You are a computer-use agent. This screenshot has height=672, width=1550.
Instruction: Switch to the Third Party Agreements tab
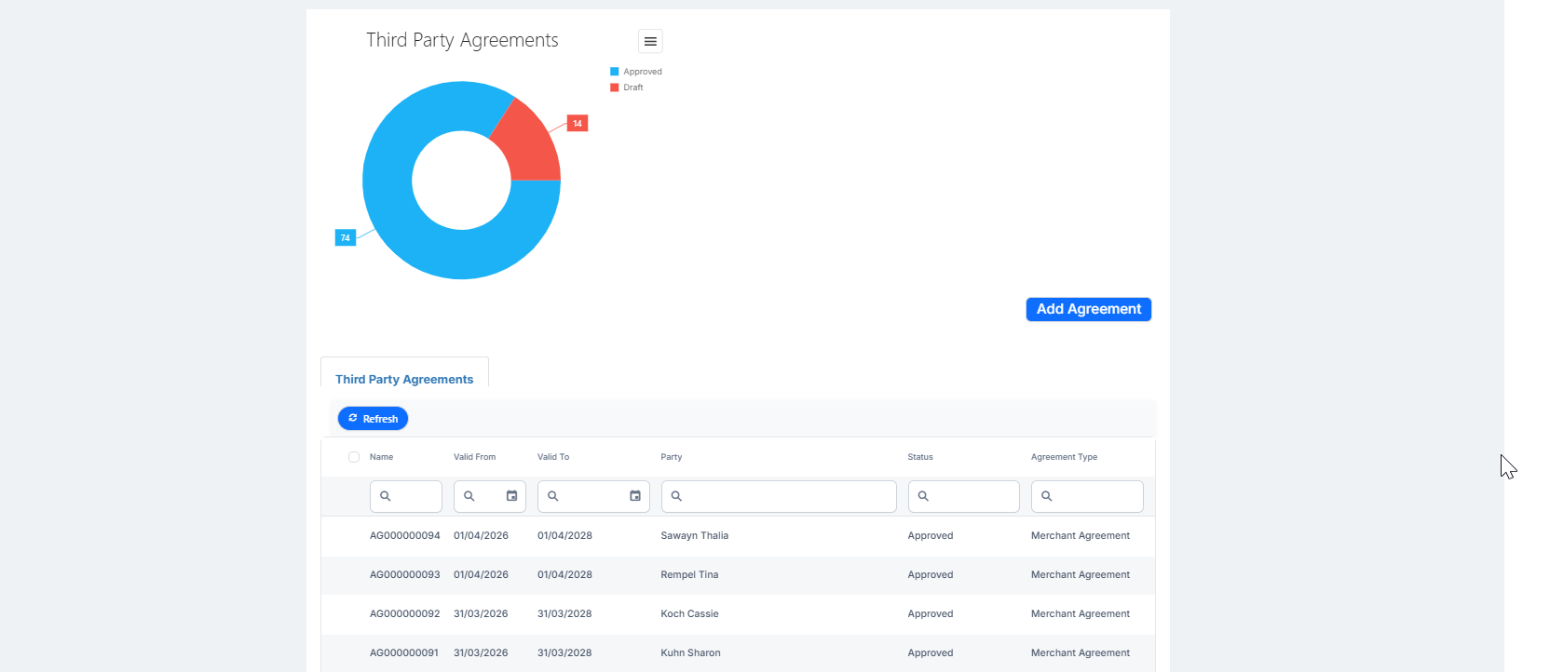click(404, 379)
